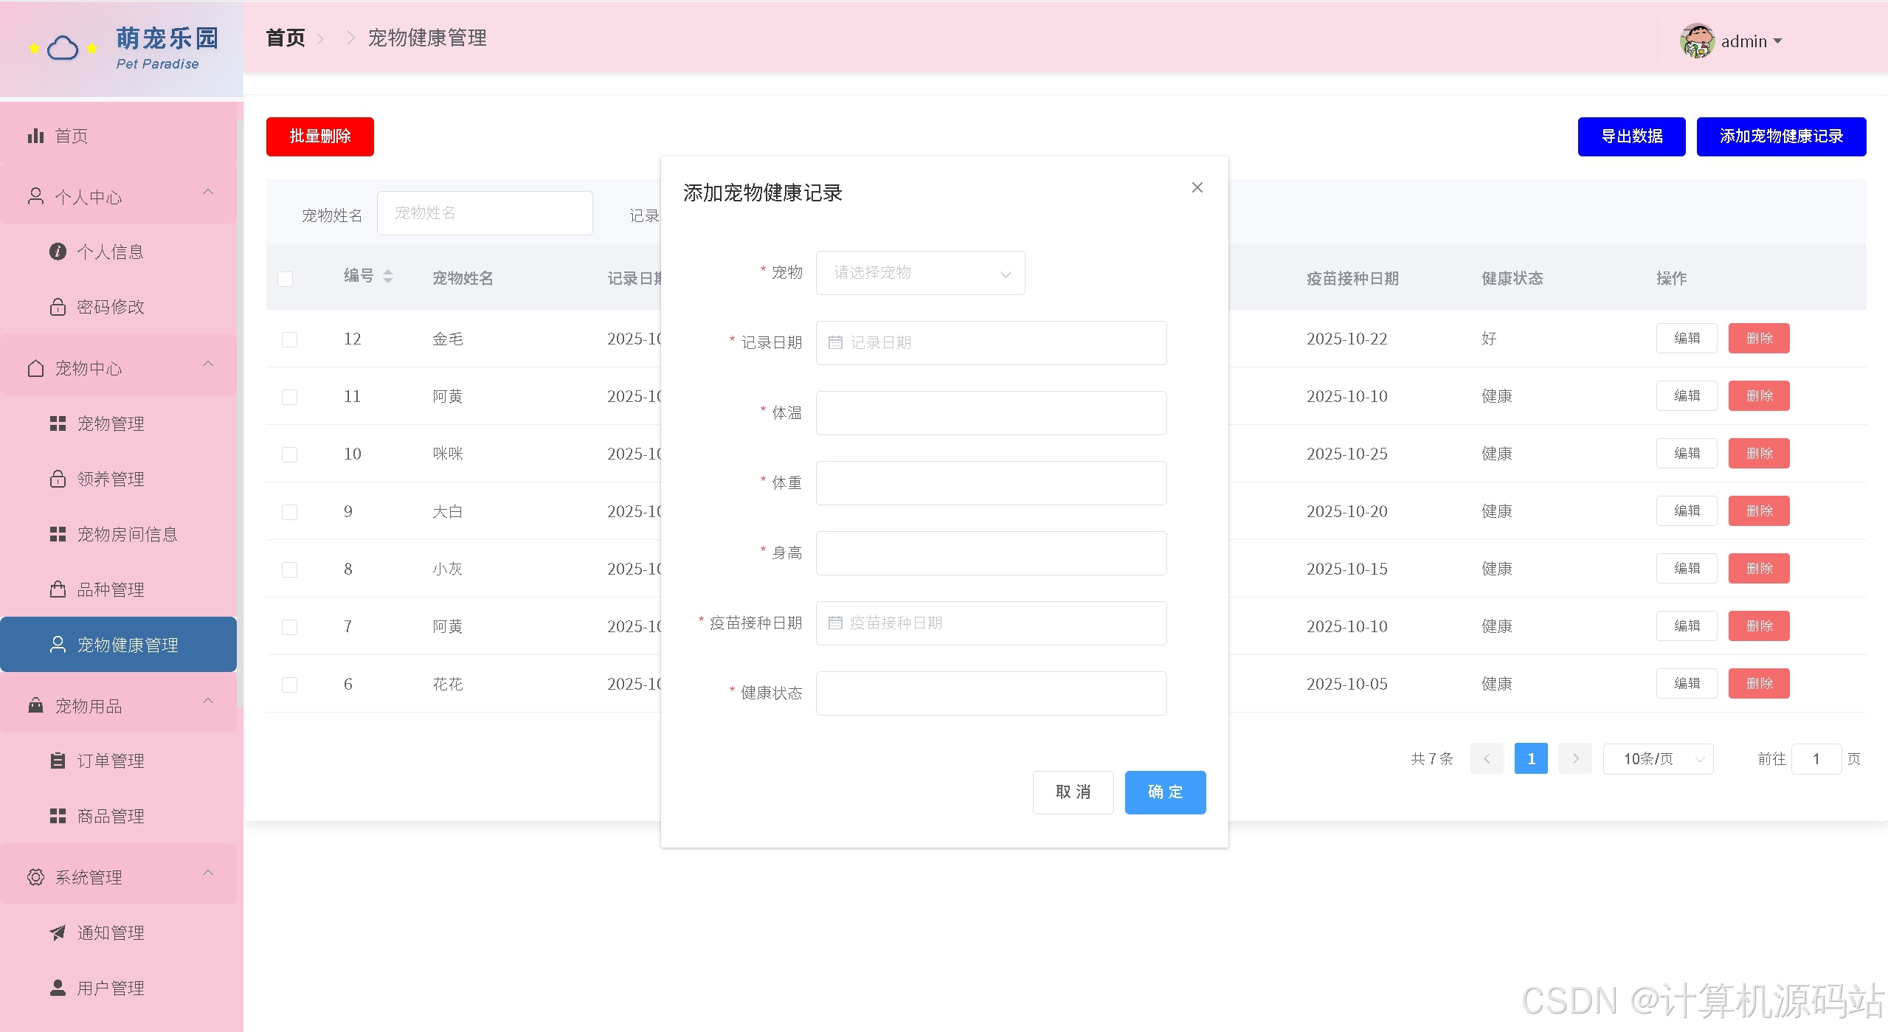
Task: Collapse the 宠物用品 menu chevron
Action: (208, 701)
